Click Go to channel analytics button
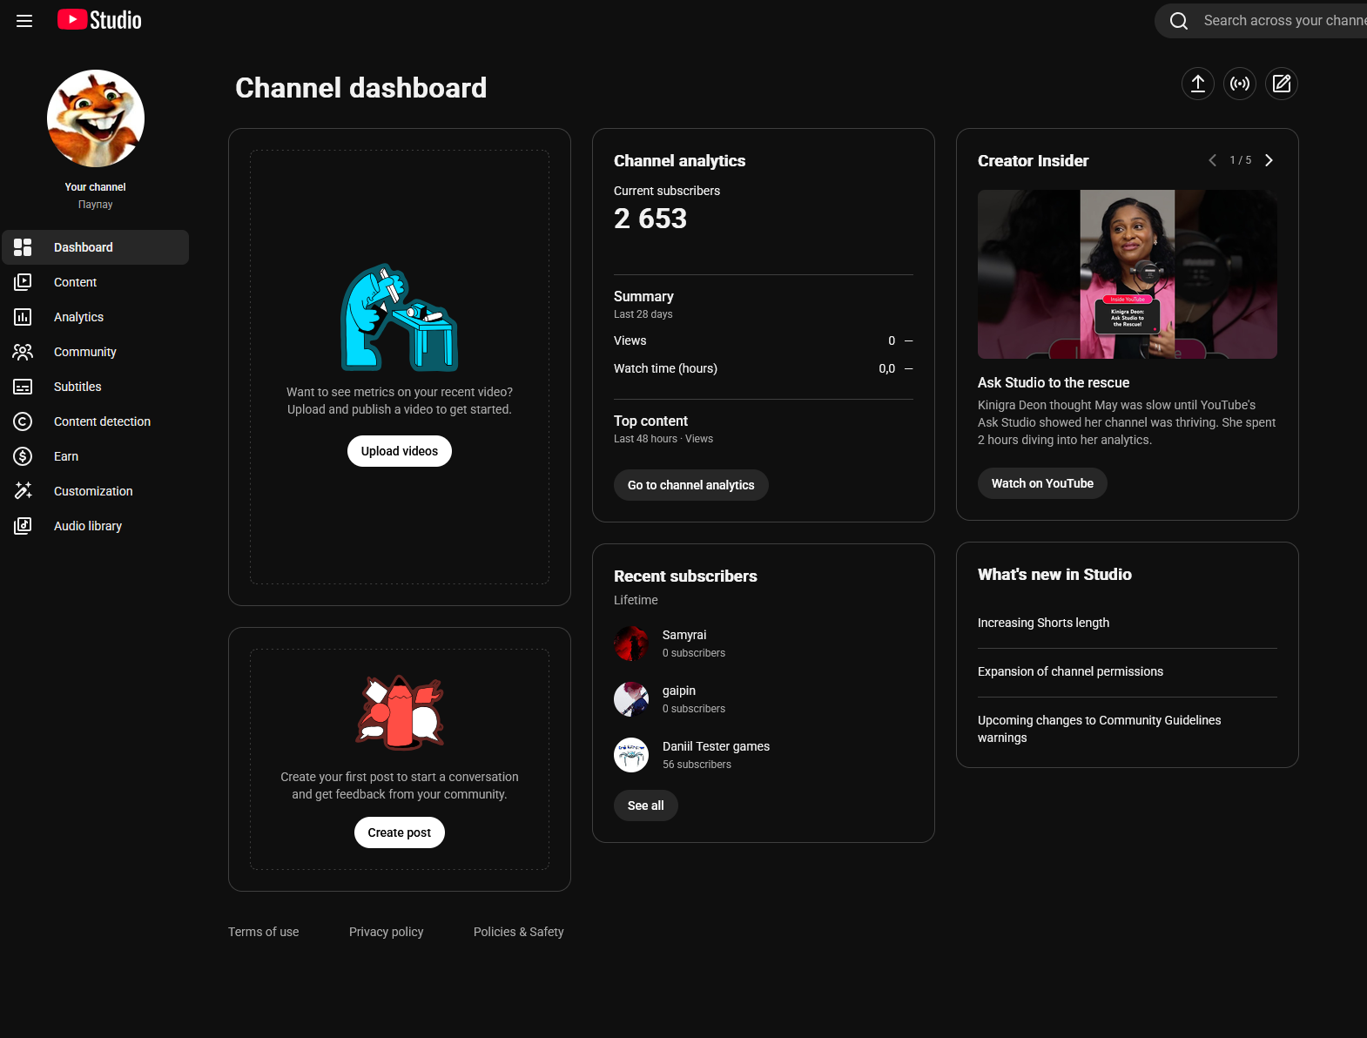Screen dimensions: 1367x1038 click(x=691, y=485)
